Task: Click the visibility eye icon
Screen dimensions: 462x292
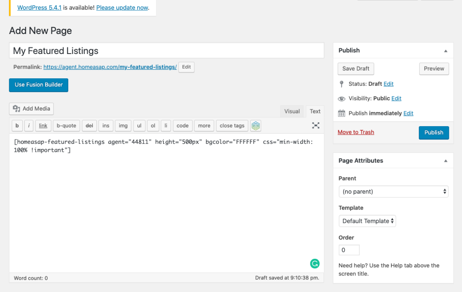Action: tap(342, 99)
